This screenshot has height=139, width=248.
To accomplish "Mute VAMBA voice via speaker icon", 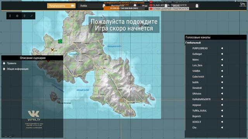I will point(222,71).
